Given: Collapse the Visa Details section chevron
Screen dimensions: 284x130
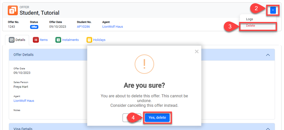Looking at the screenshot, I should click(x=268, y=129).
